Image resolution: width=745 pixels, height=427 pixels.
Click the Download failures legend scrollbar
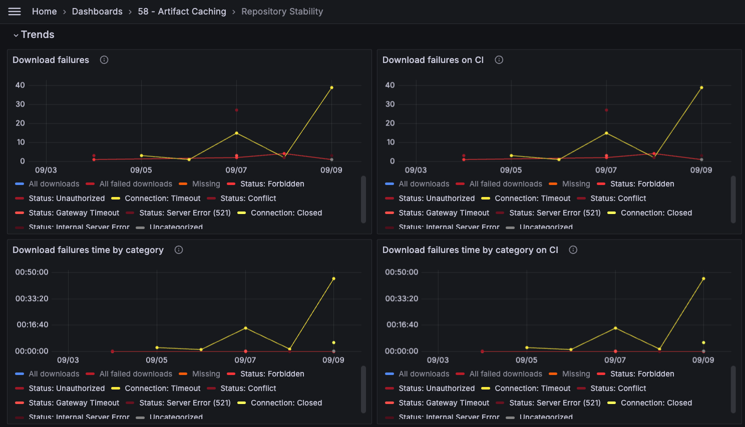tap(363, 199)
